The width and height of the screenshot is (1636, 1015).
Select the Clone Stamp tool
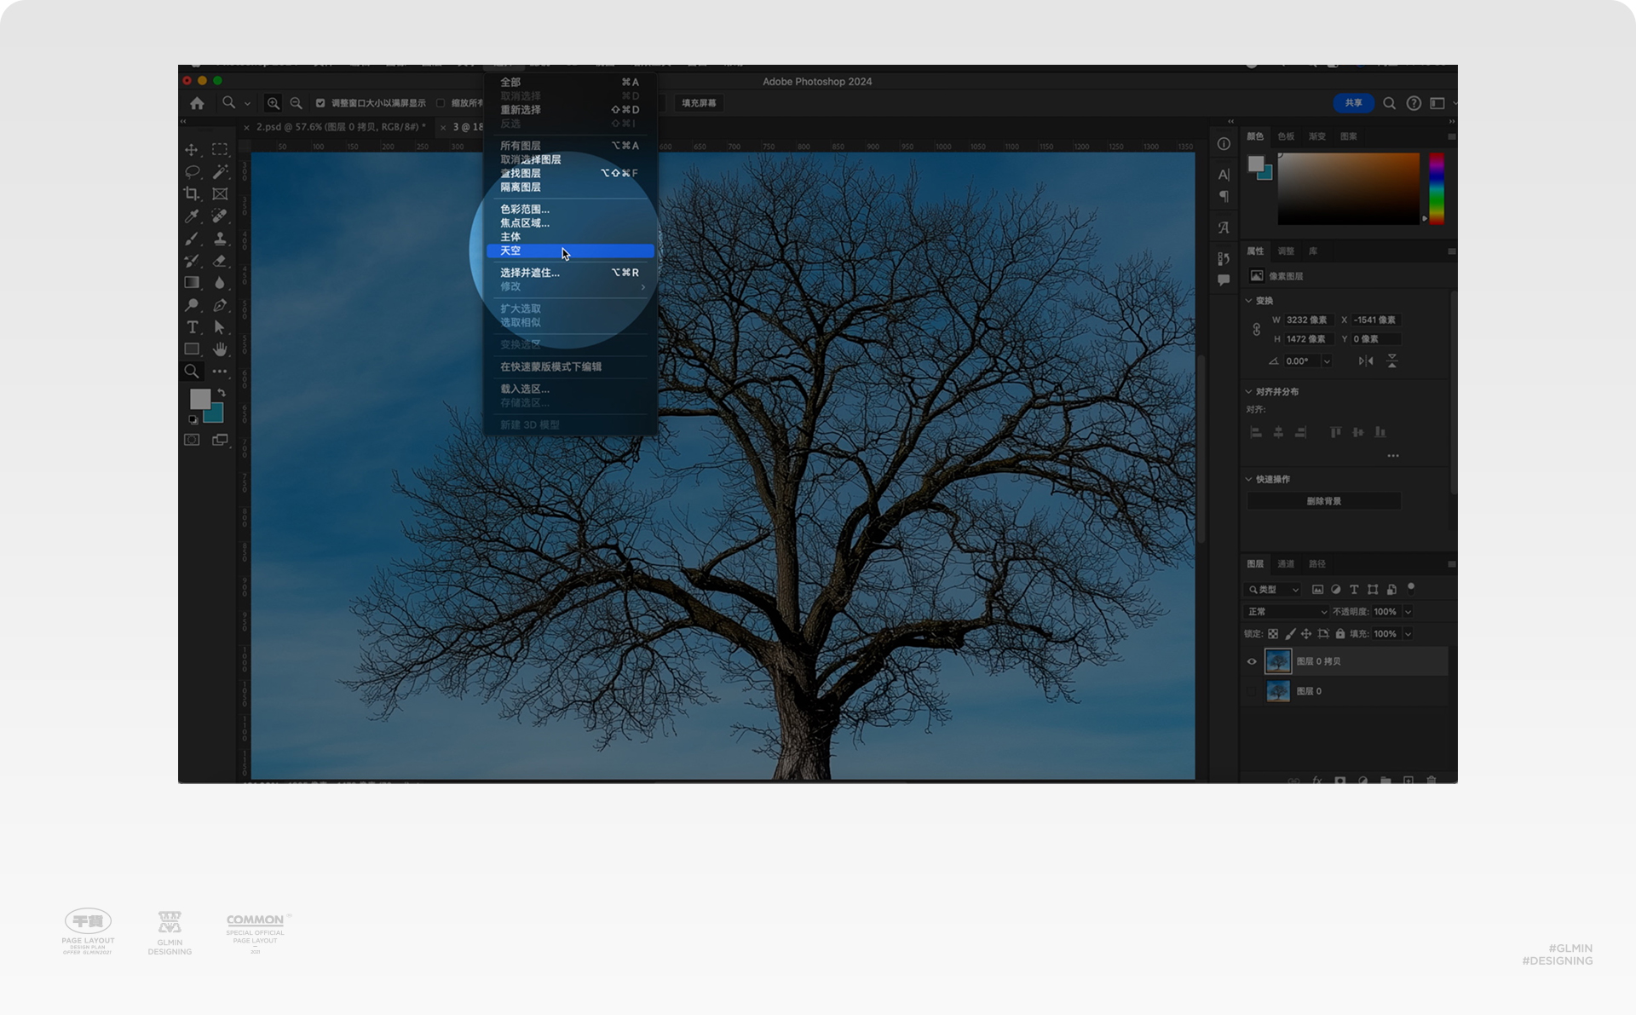220,239
